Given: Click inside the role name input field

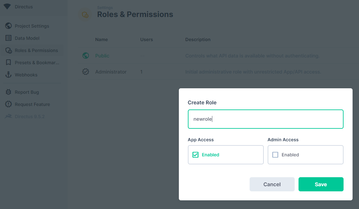Looking at the screenshot, I should click(x=265, y=119).
